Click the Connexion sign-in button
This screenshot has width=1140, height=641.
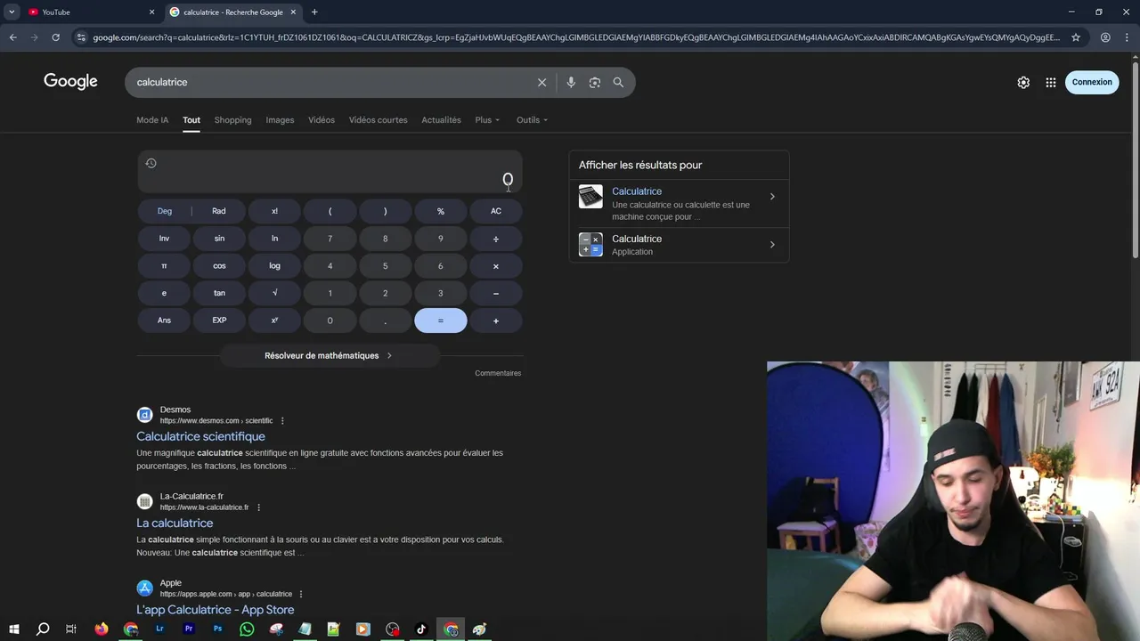[1092, 82]
